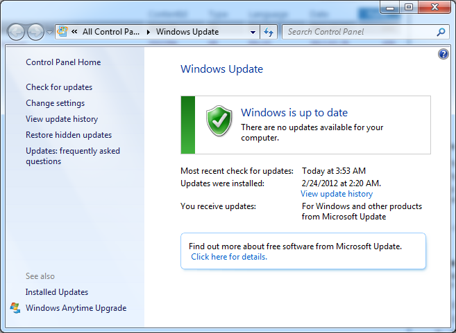
Task: Open Restore hidden updates link
Action: pyautogui.click(x=69, y=135)
